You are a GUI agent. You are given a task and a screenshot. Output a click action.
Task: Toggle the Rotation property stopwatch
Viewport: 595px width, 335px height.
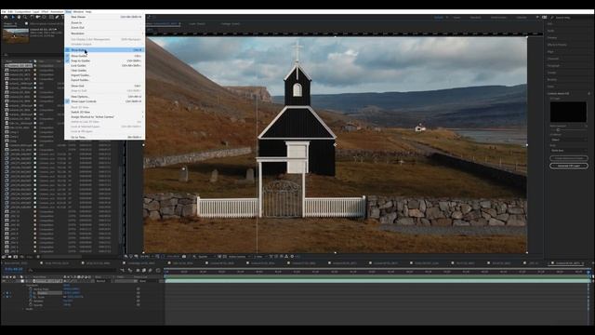[31, 301]
